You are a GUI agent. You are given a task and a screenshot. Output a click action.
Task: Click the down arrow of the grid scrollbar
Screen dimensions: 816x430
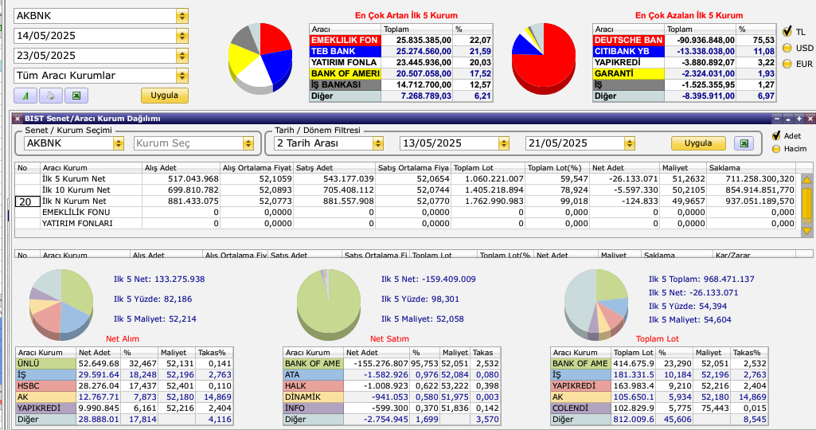[806, 231]
